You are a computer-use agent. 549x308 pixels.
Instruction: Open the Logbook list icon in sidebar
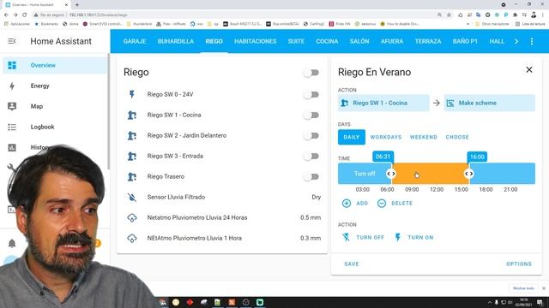(x=12, y=127)
